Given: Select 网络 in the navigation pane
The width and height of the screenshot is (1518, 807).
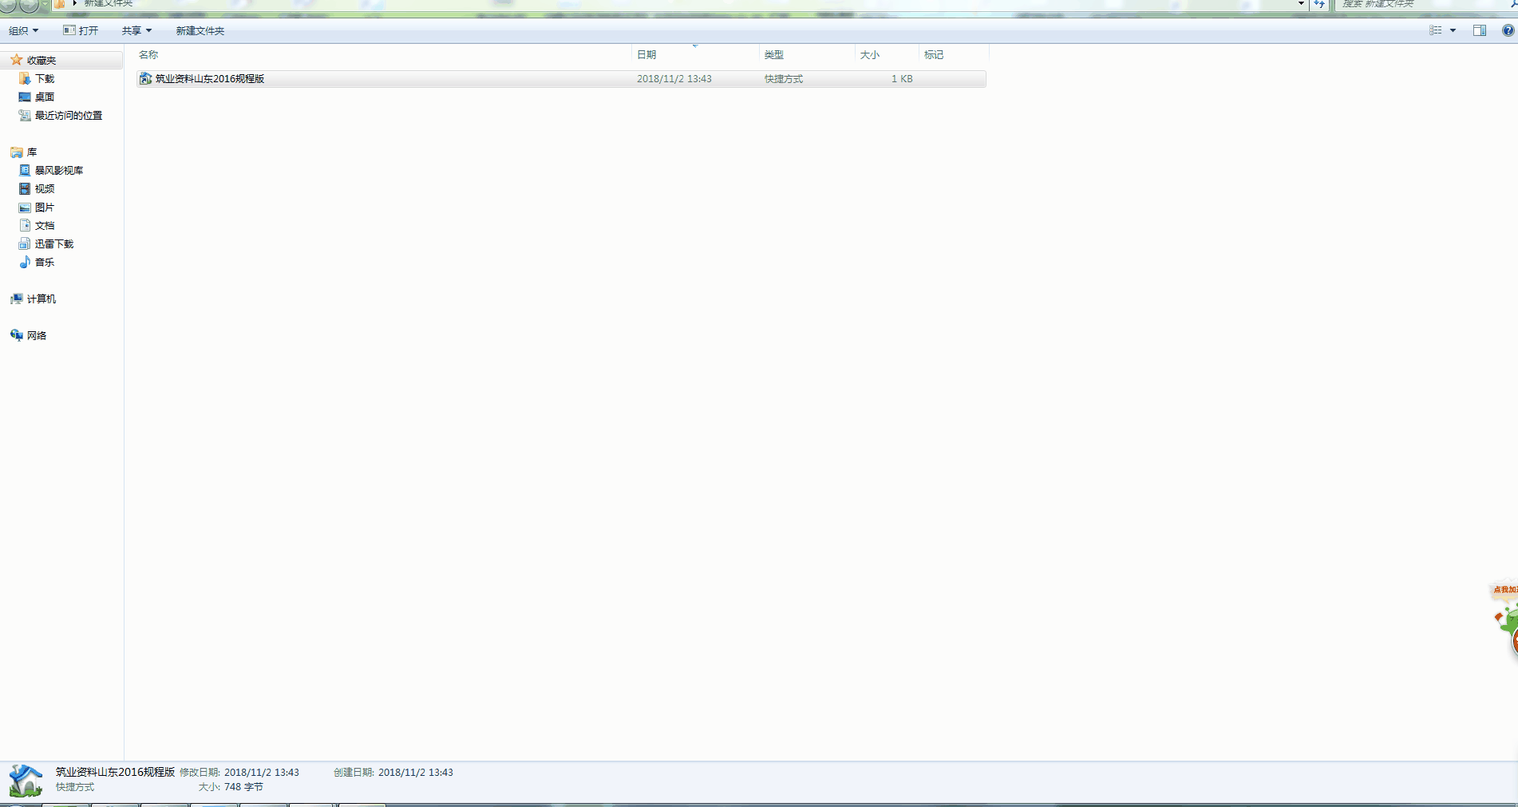Looking at the screenshot, I should (x=36, y=336).
